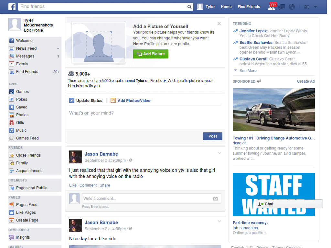Select Update Status tab
Viewport: 331px width, 248px height.
[x=86, y=101]
